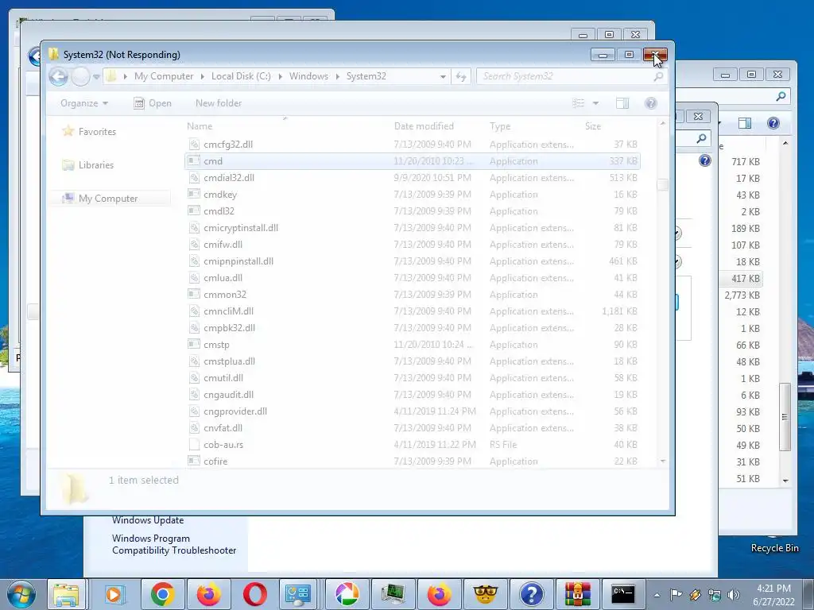Open Windows Program Compatibility Troubleshooter link

pyautogui.click(x=174, y=544)
